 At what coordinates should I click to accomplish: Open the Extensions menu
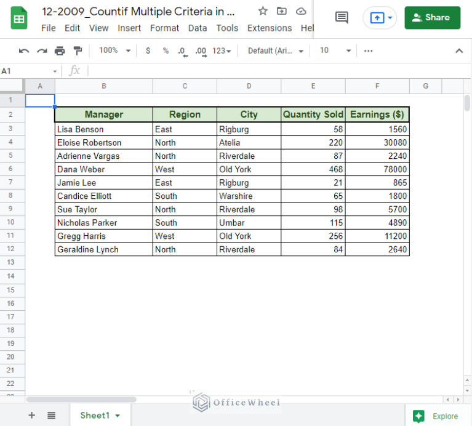269,28
